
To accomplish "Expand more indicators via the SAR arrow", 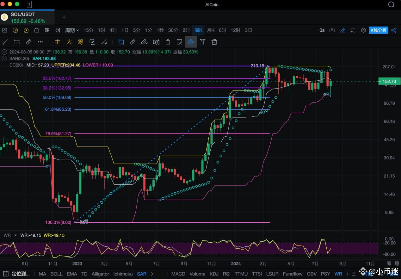I will point(152,274).
